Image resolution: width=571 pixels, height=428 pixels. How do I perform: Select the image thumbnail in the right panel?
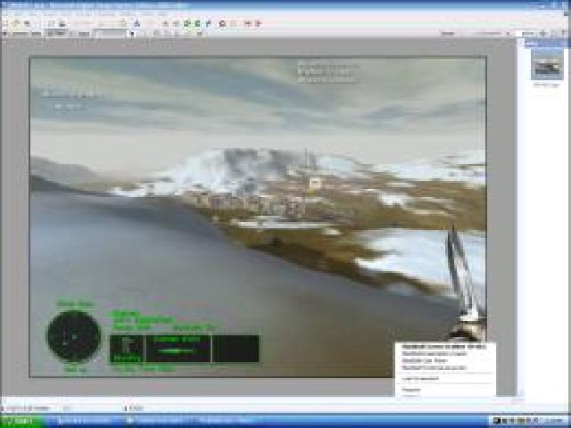[x=547, y=64]
